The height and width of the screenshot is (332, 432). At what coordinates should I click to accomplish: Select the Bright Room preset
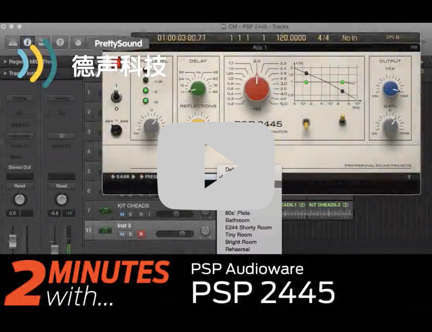[241, 242]
